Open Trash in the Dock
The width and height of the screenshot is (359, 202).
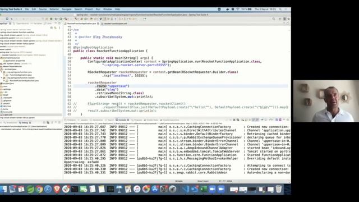279,189
